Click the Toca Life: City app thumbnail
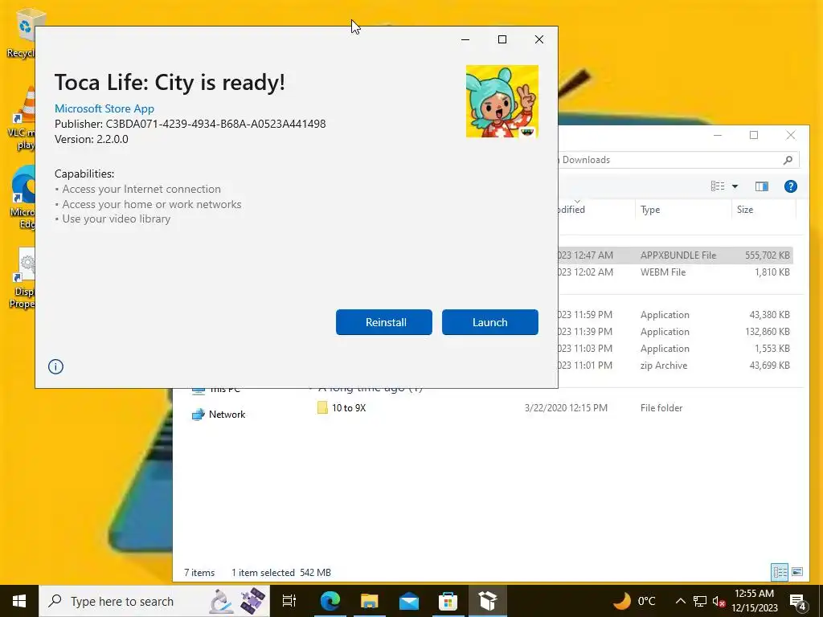 point(502,101)
